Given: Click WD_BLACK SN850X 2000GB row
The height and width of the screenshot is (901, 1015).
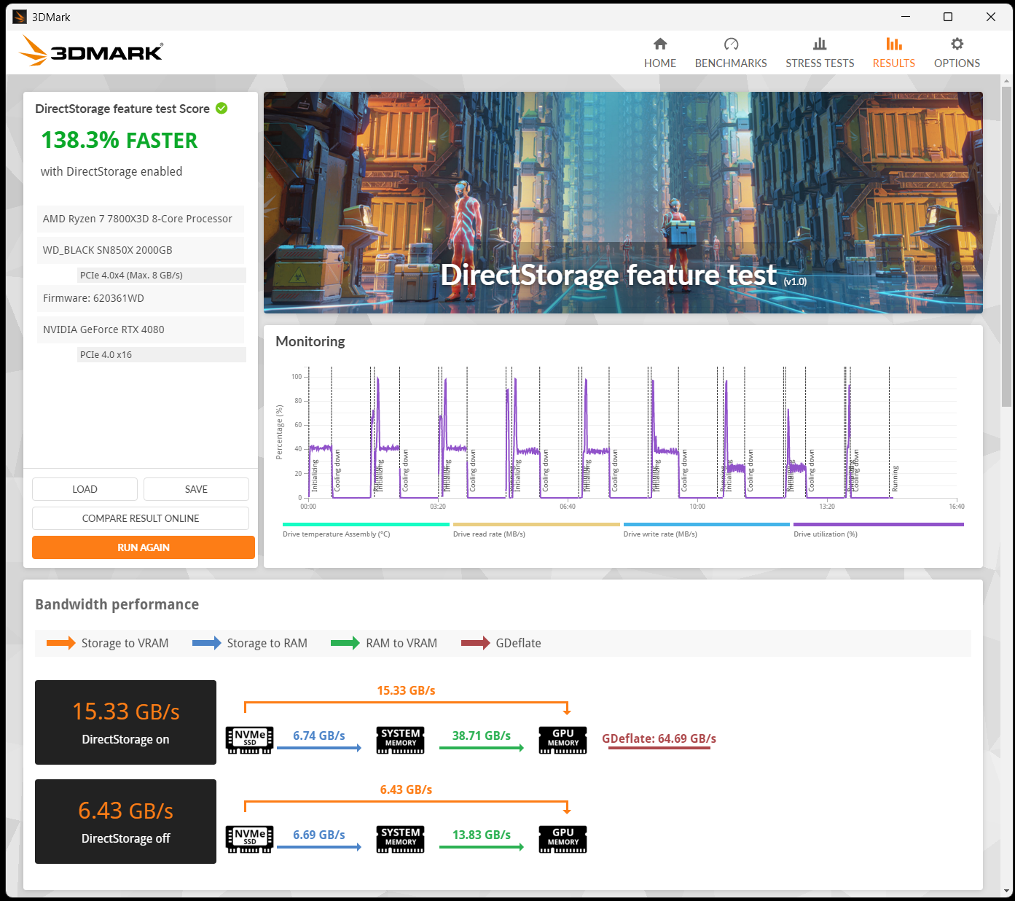Looking at the screenshot, I should 141,250.
